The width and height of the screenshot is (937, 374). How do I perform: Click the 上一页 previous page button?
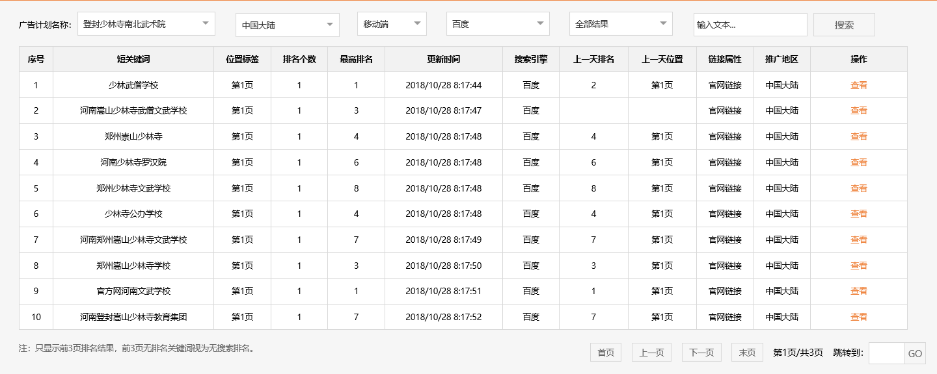pyautogui.click(x=651, y=353)
